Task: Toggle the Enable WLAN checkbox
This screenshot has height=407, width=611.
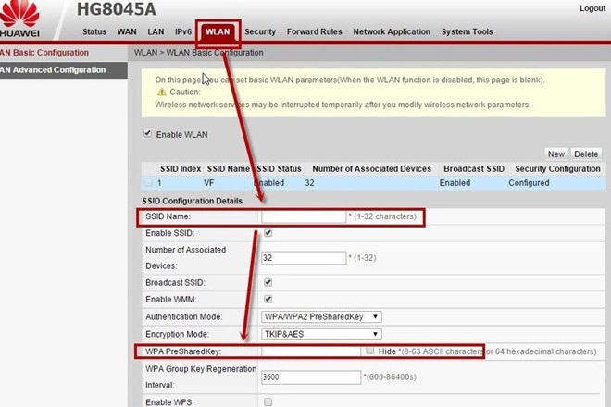Action: (148, 133)
